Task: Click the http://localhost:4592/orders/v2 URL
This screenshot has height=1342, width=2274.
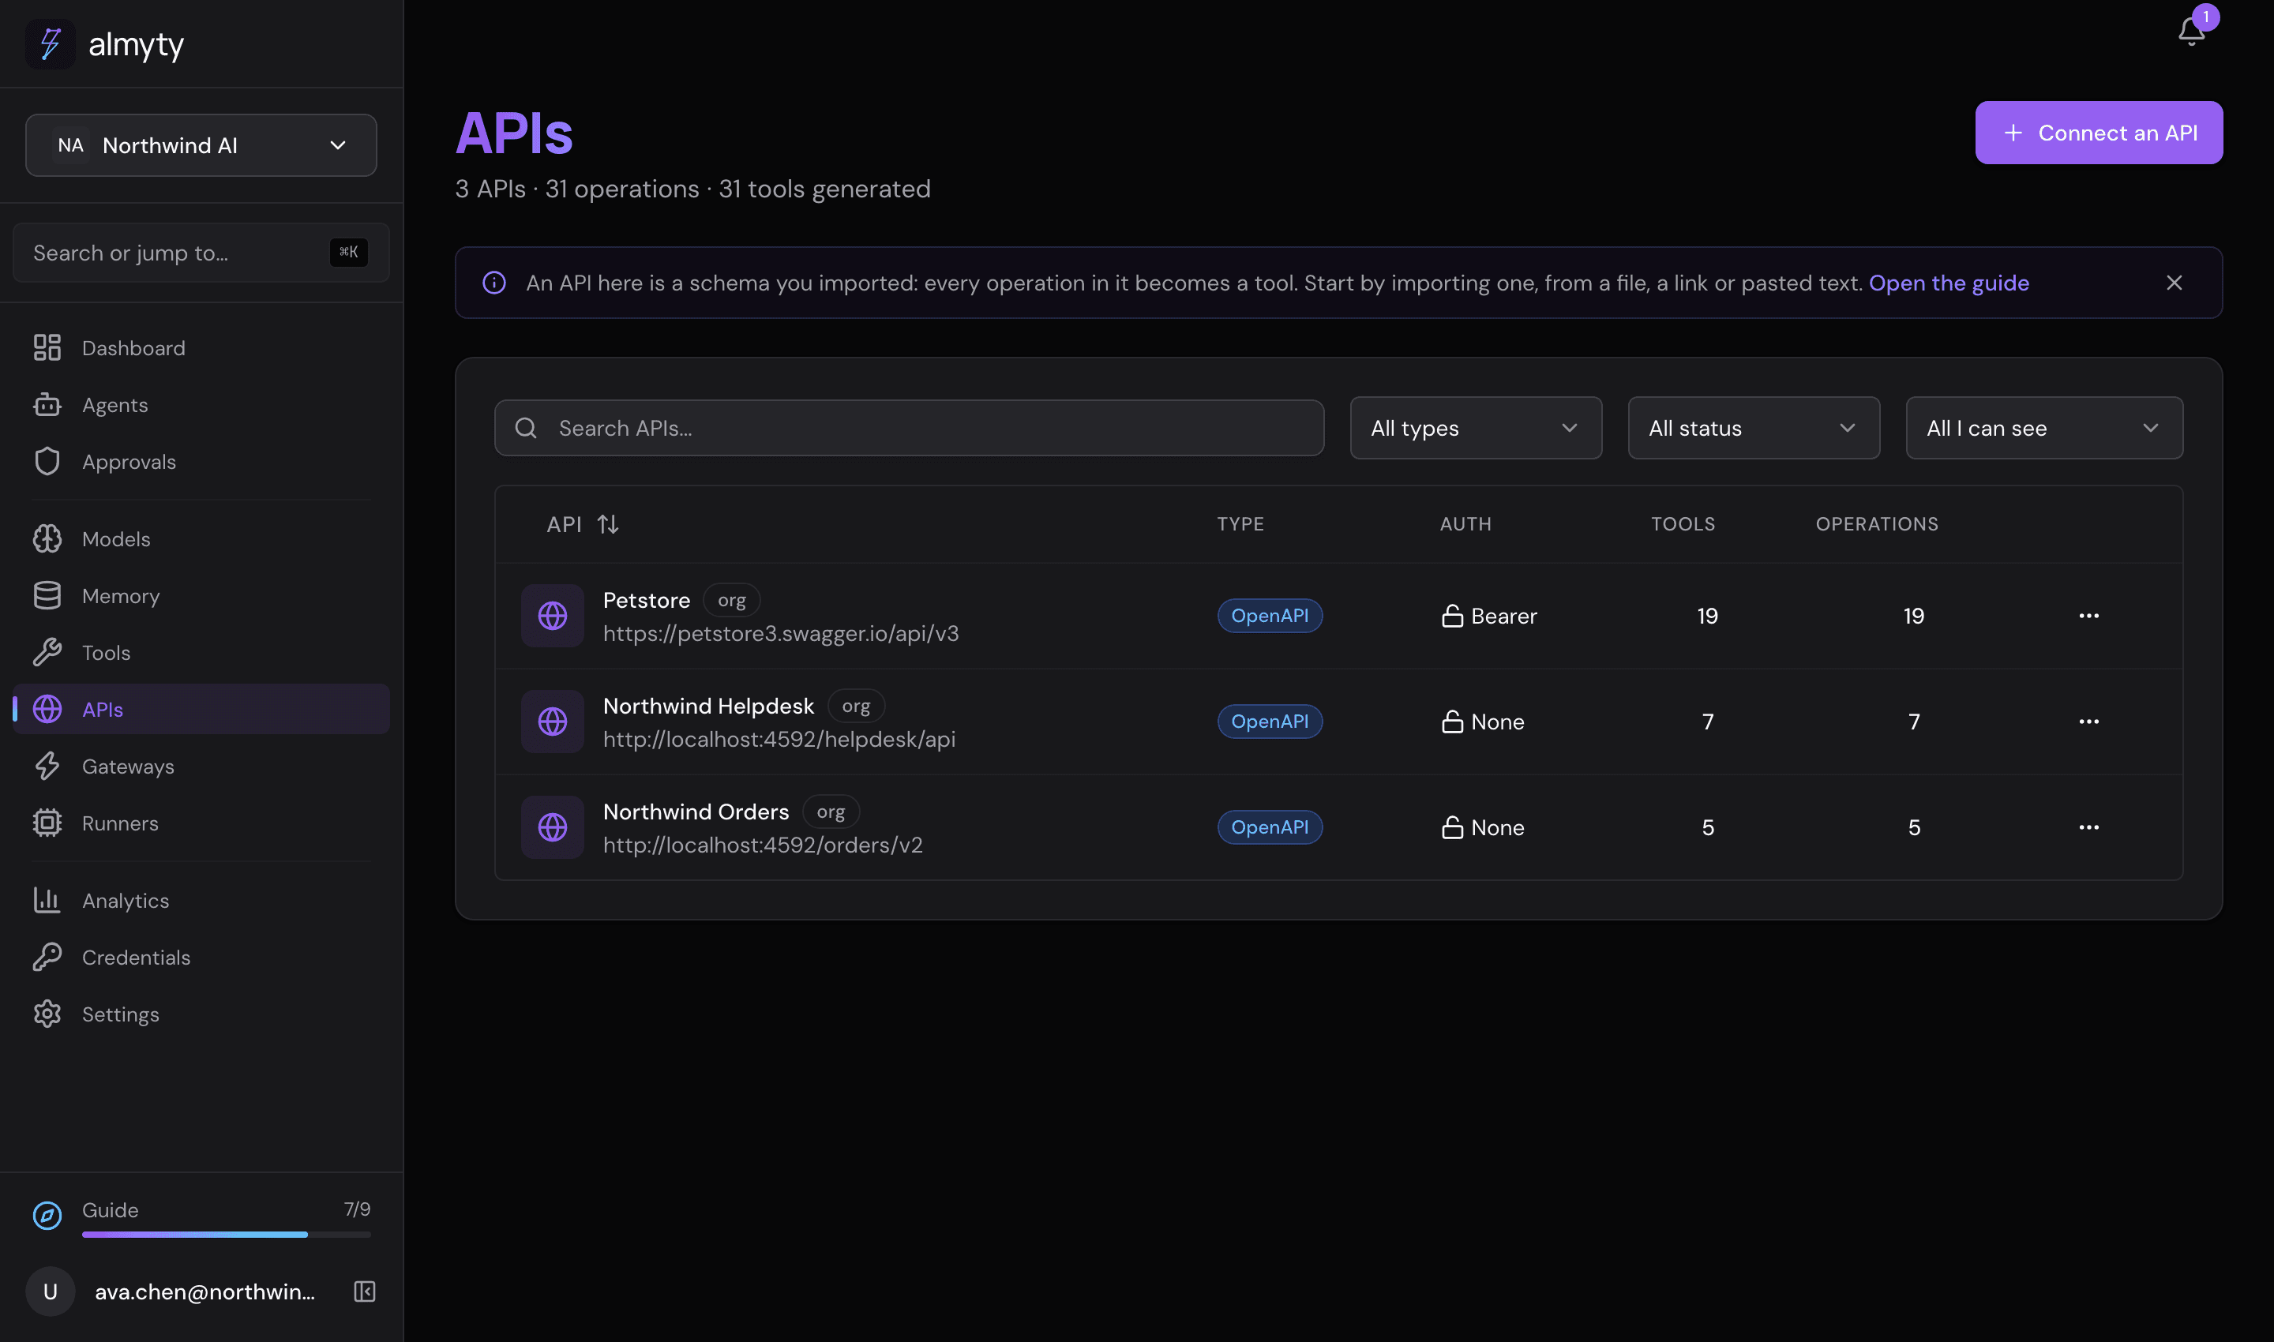Action: click(763, 845)
